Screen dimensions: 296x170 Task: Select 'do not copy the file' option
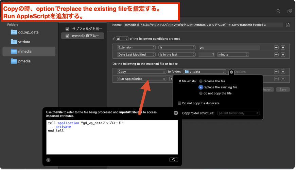[x=201, y=93]
